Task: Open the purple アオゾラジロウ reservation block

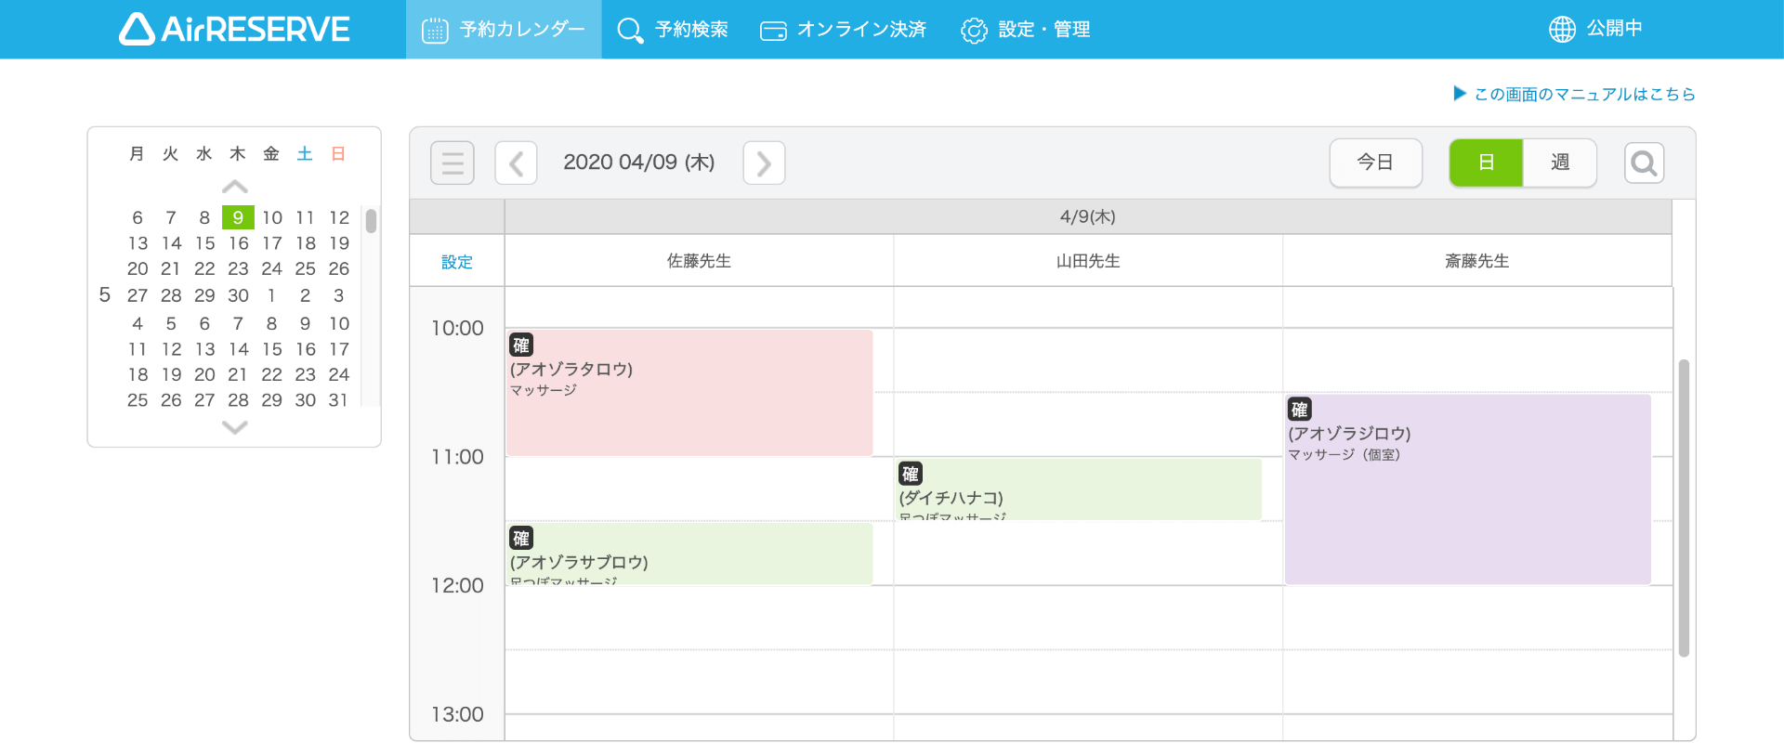Action: coord(1467,489)
